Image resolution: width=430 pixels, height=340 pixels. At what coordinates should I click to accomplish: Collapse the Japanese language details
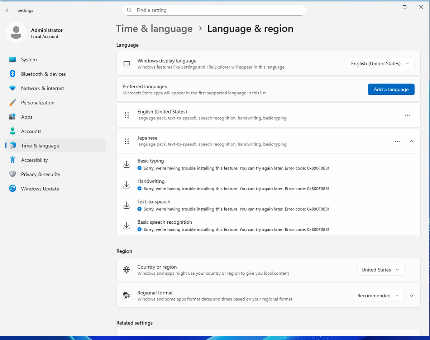[411, 141]
